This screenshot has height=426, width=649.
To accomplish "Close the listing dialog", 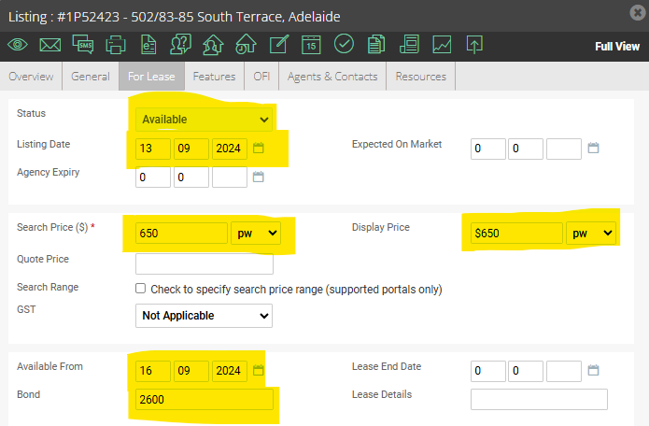I will click(635, 14).
